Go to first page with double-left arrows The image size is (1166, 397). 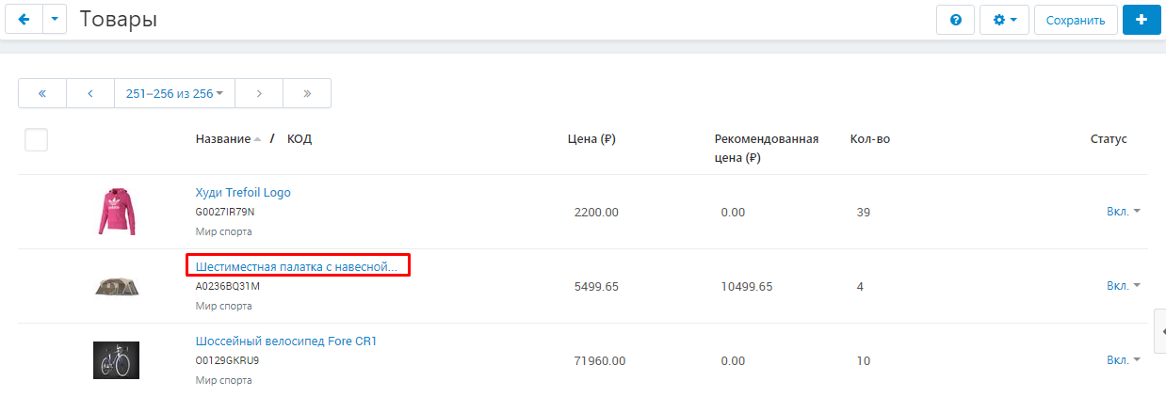(x=42, y=93)
